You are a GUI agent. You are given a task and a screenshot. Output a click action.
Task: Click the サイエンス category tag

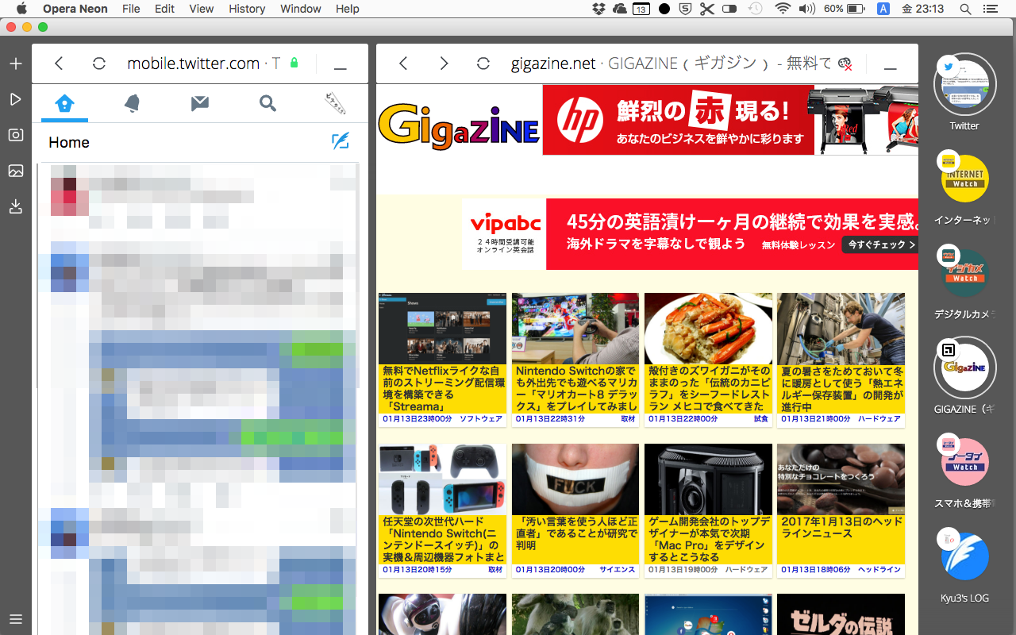[x=618, y=569]
